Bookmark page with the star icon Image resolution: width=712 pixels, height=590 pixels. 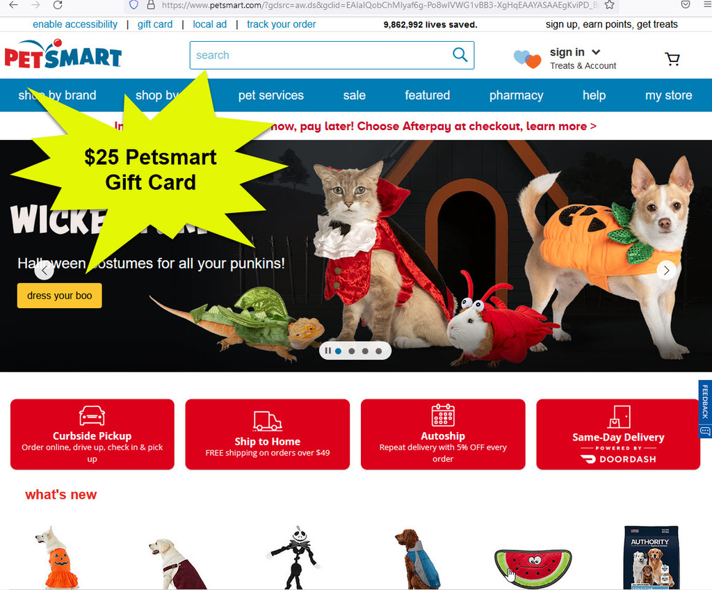click(609, 5)
